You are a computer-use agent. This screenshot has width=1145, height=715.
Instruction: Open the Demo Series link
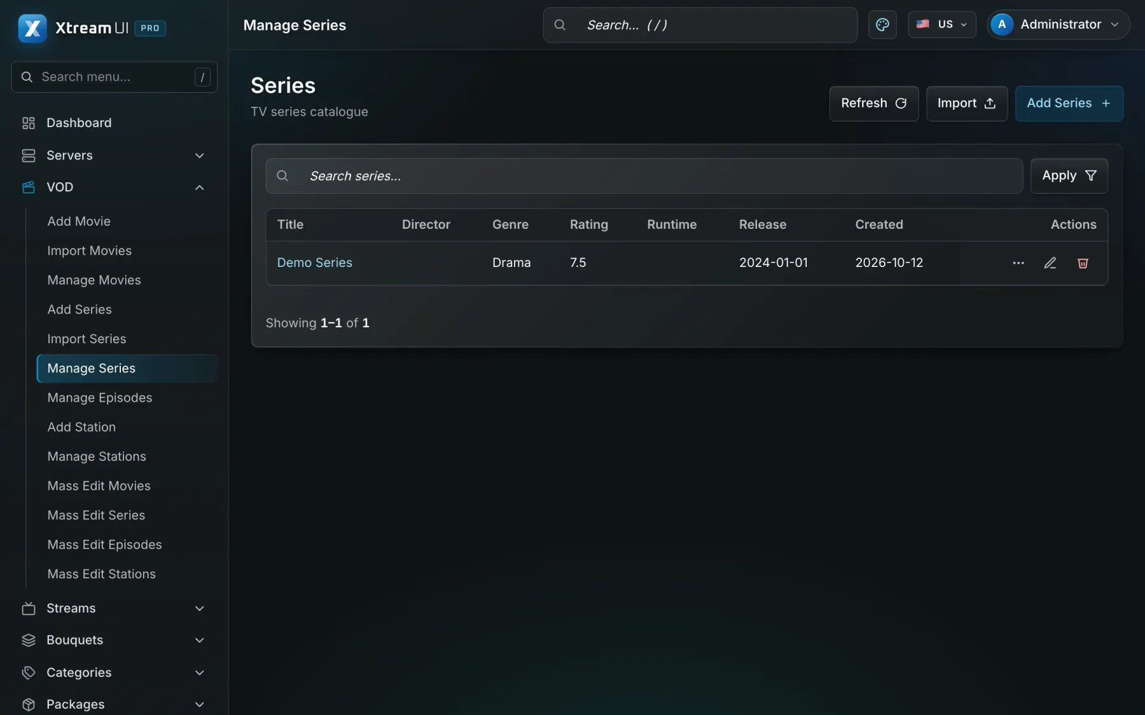(315, 262)
